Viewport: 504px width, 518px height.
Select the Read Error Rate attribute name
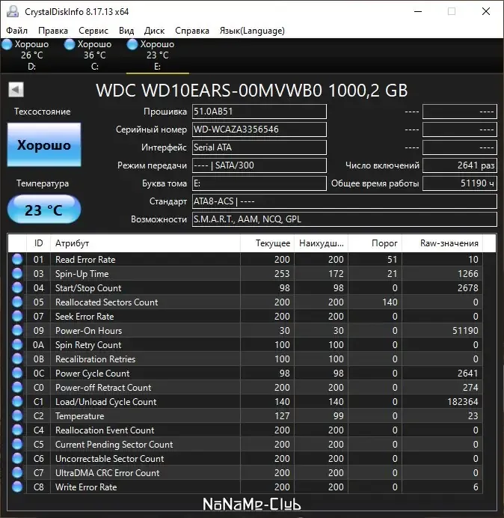(x=85, y=260)
